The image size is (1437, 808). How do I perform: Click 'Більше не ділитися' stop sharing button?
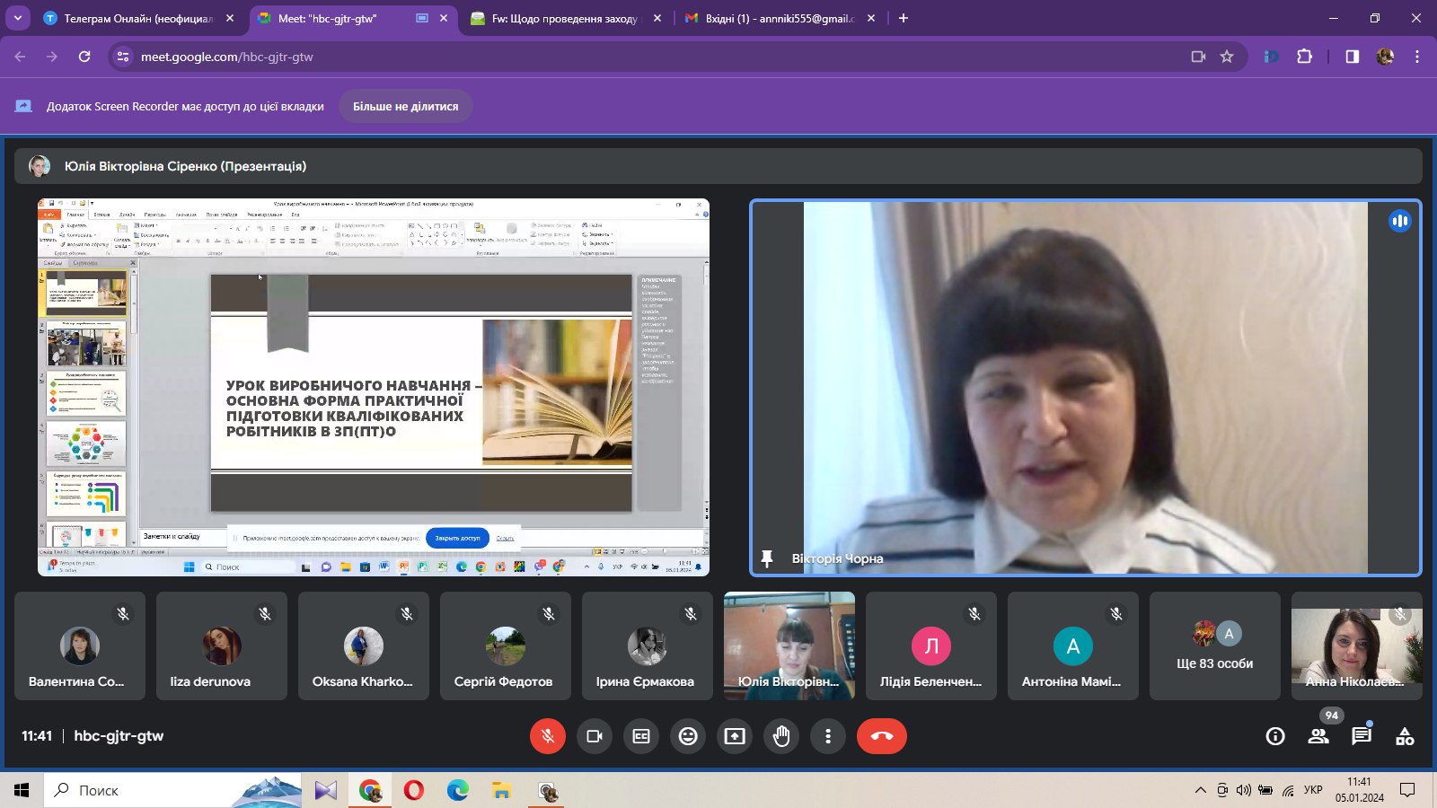coord(405,106)
